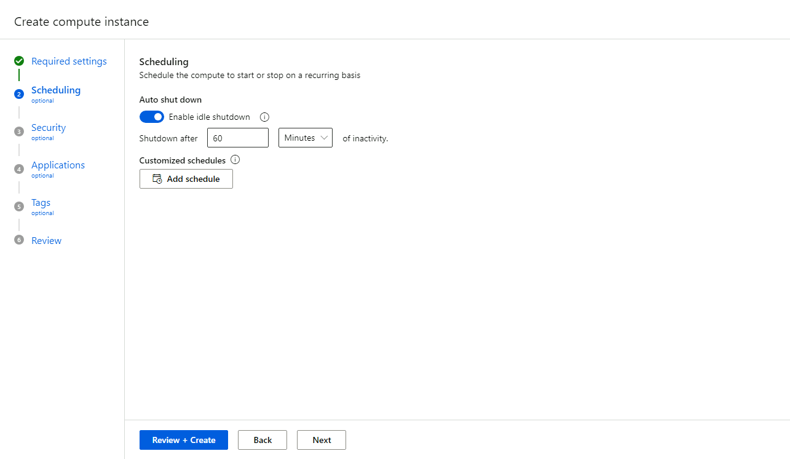
Task: Navigate to the Tags step
Action: pyautogui.click(x=41, y=203)
